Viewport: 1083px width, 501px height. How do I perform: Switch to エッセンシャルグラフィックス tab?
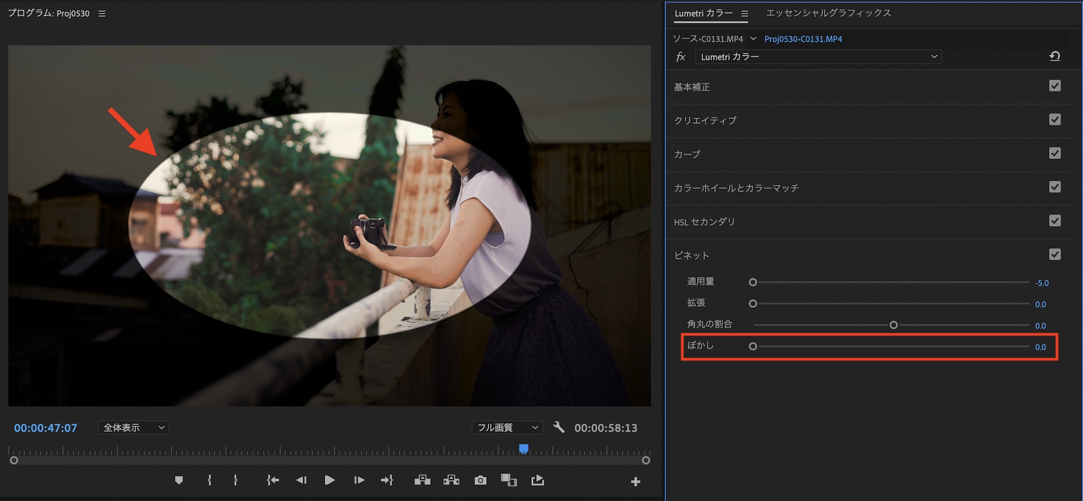click(x=828, y=13)
